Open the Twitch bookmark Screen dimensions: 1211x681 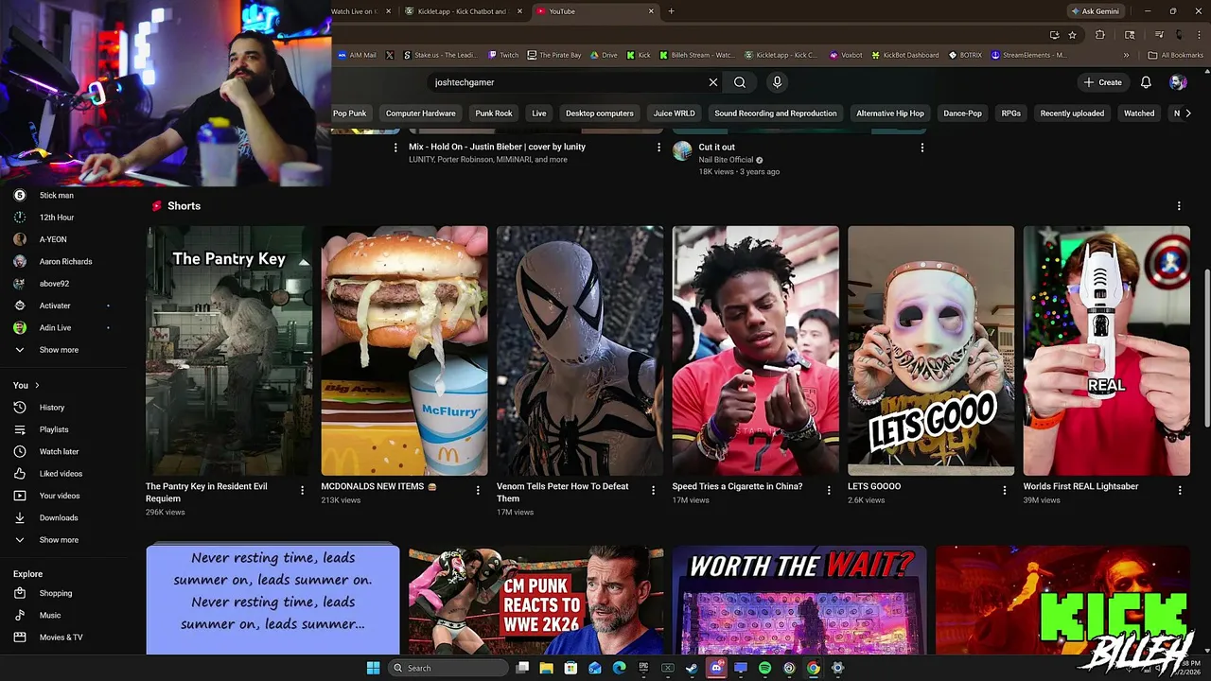503,55
